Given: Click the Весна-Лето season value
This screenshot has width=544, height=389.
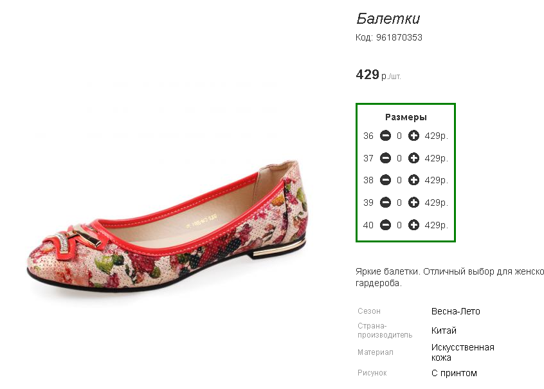Looking at the screenshot, I should [x=455, y=311].
